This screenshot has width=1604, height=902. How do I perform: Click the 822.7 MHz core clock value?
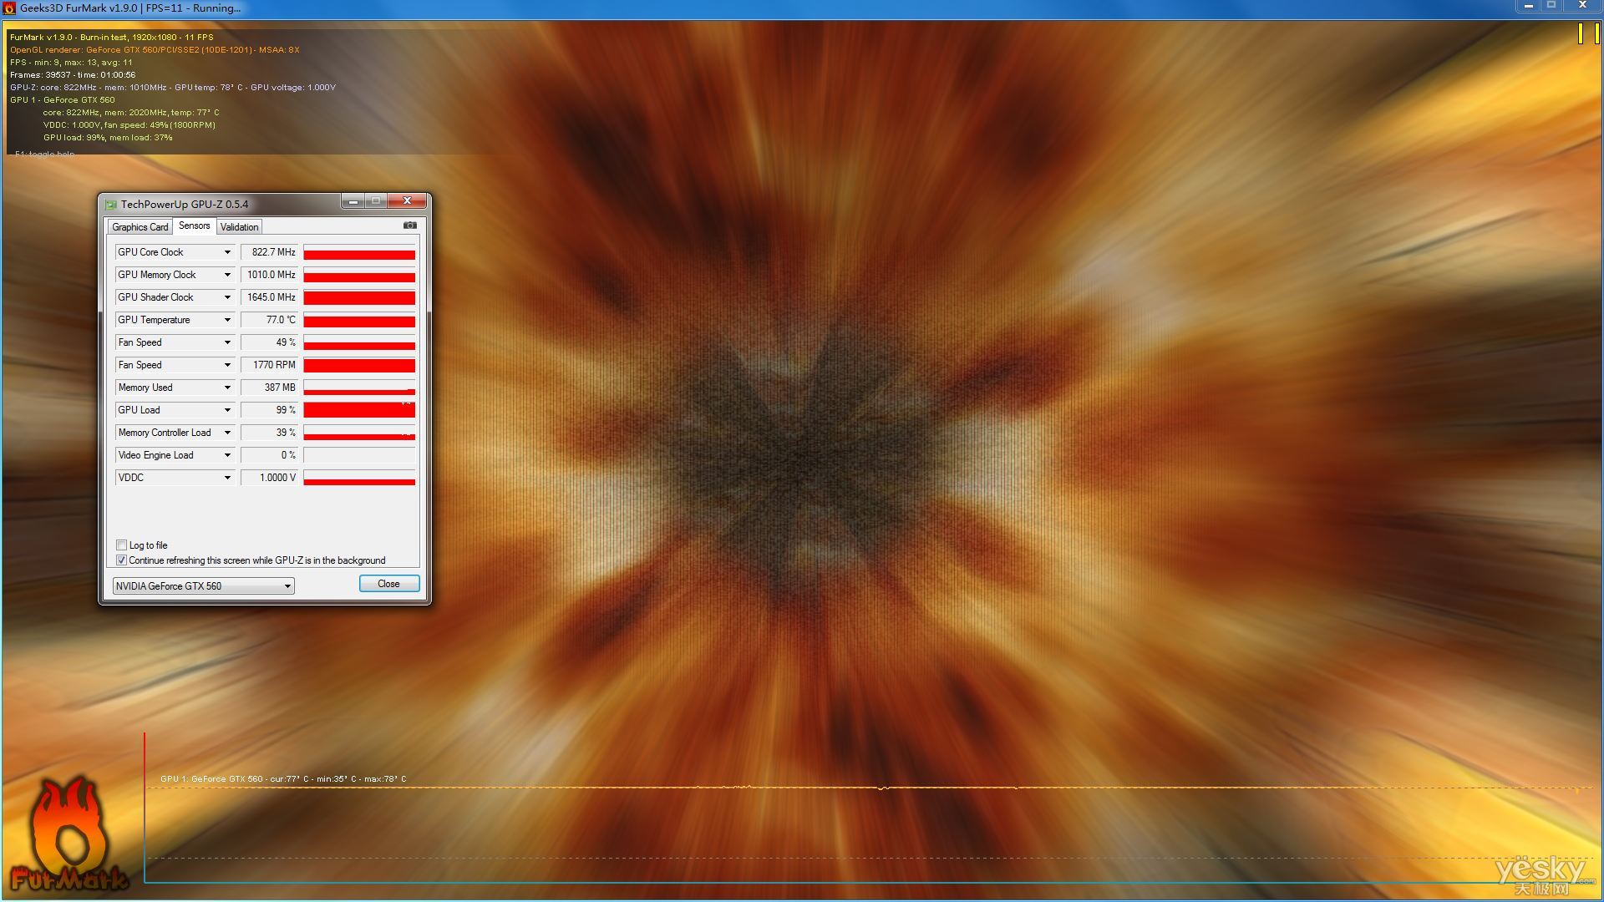click(269, 252)
